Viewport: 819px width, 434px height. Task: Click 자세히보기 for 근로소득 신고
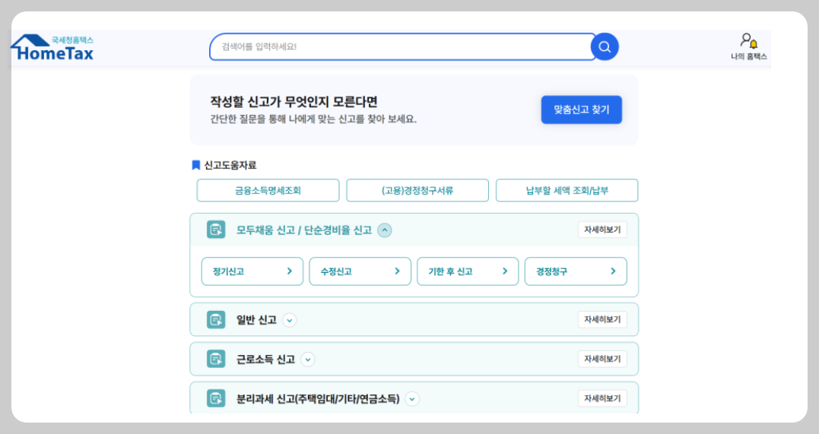(x=602, y=359)
